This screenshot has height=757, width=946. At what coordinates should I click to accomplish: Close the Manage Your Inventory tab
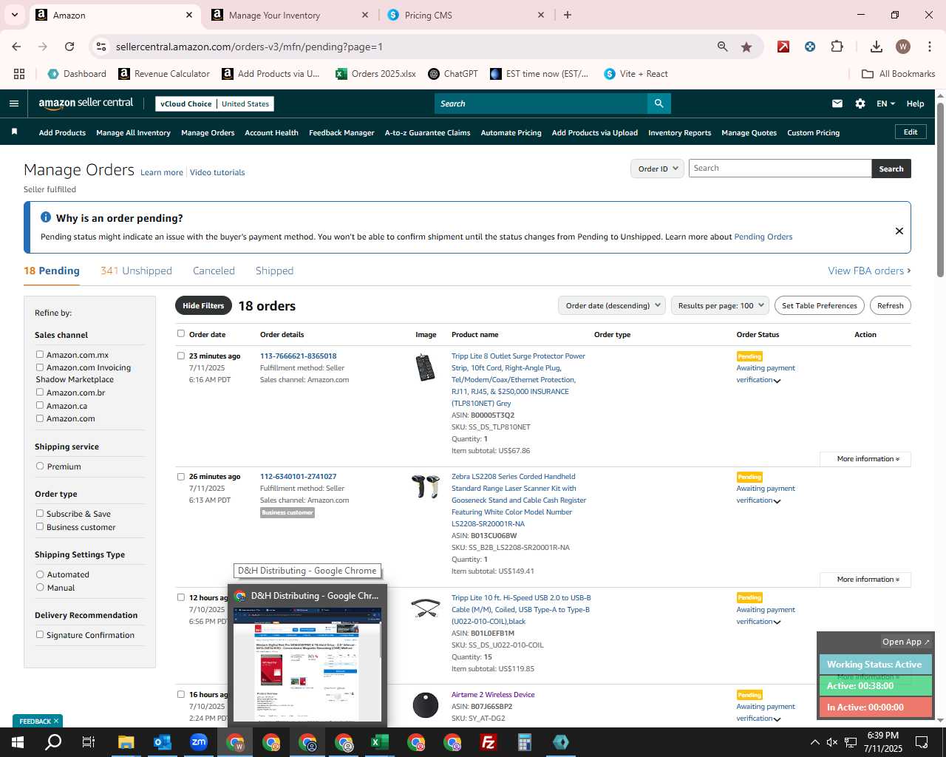[365, 15]
